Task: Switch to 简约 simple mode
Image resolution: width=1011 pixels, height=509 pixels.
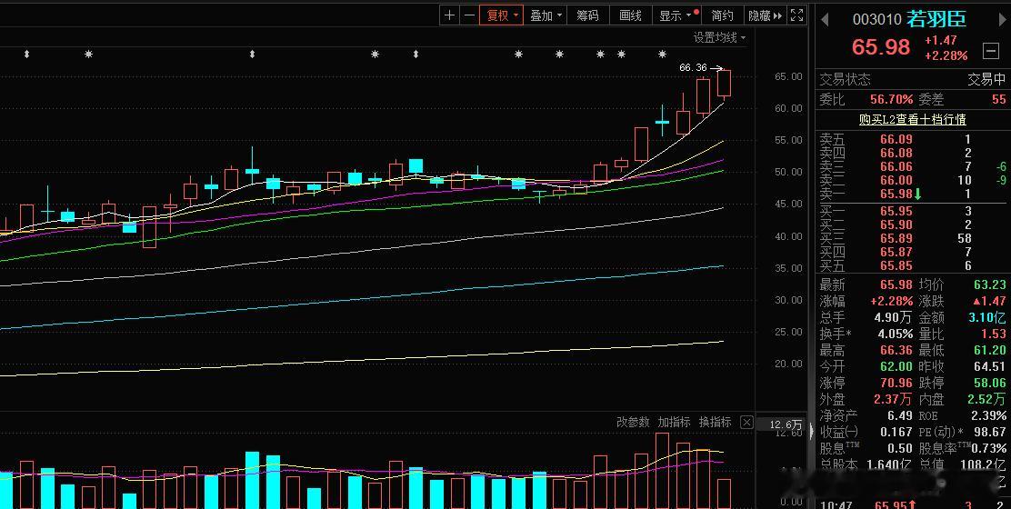Action: pyautogui.click(x=722, y=15)
